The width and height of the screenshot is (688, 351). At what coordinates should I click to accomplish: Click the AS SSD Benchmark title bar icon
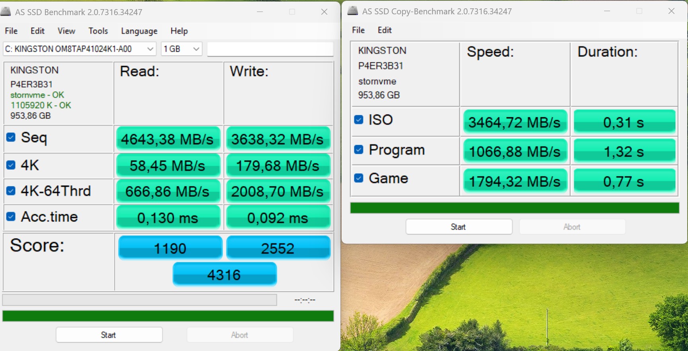click(6, 12)
